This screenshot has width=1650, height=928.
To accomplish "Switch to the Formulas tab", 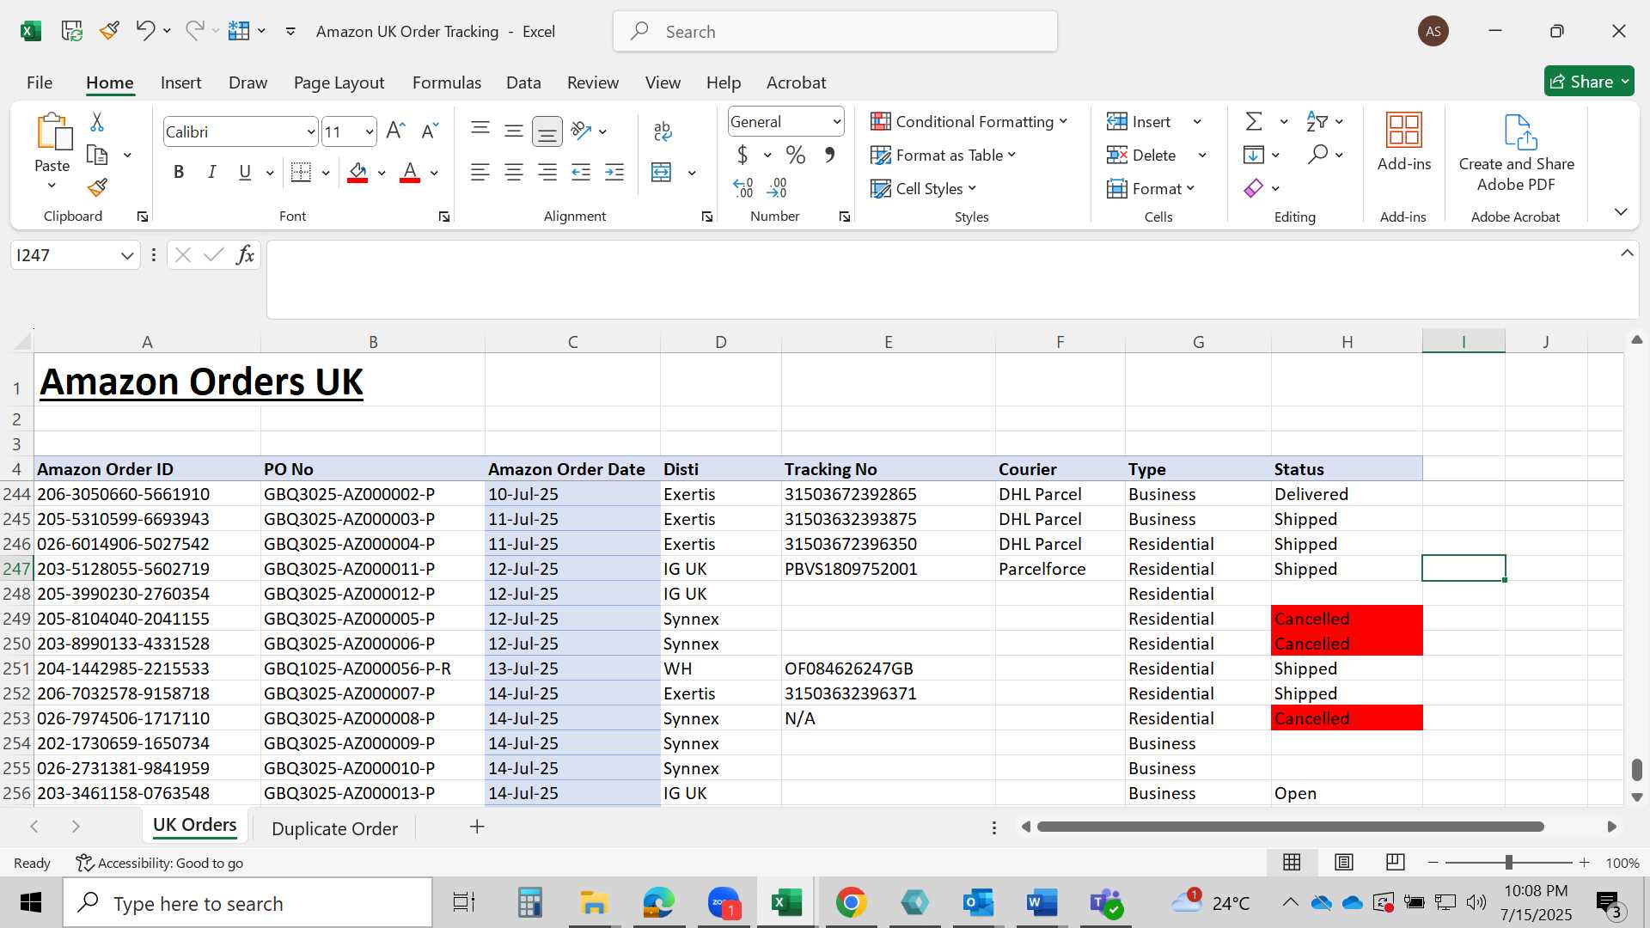I will 447,82.
